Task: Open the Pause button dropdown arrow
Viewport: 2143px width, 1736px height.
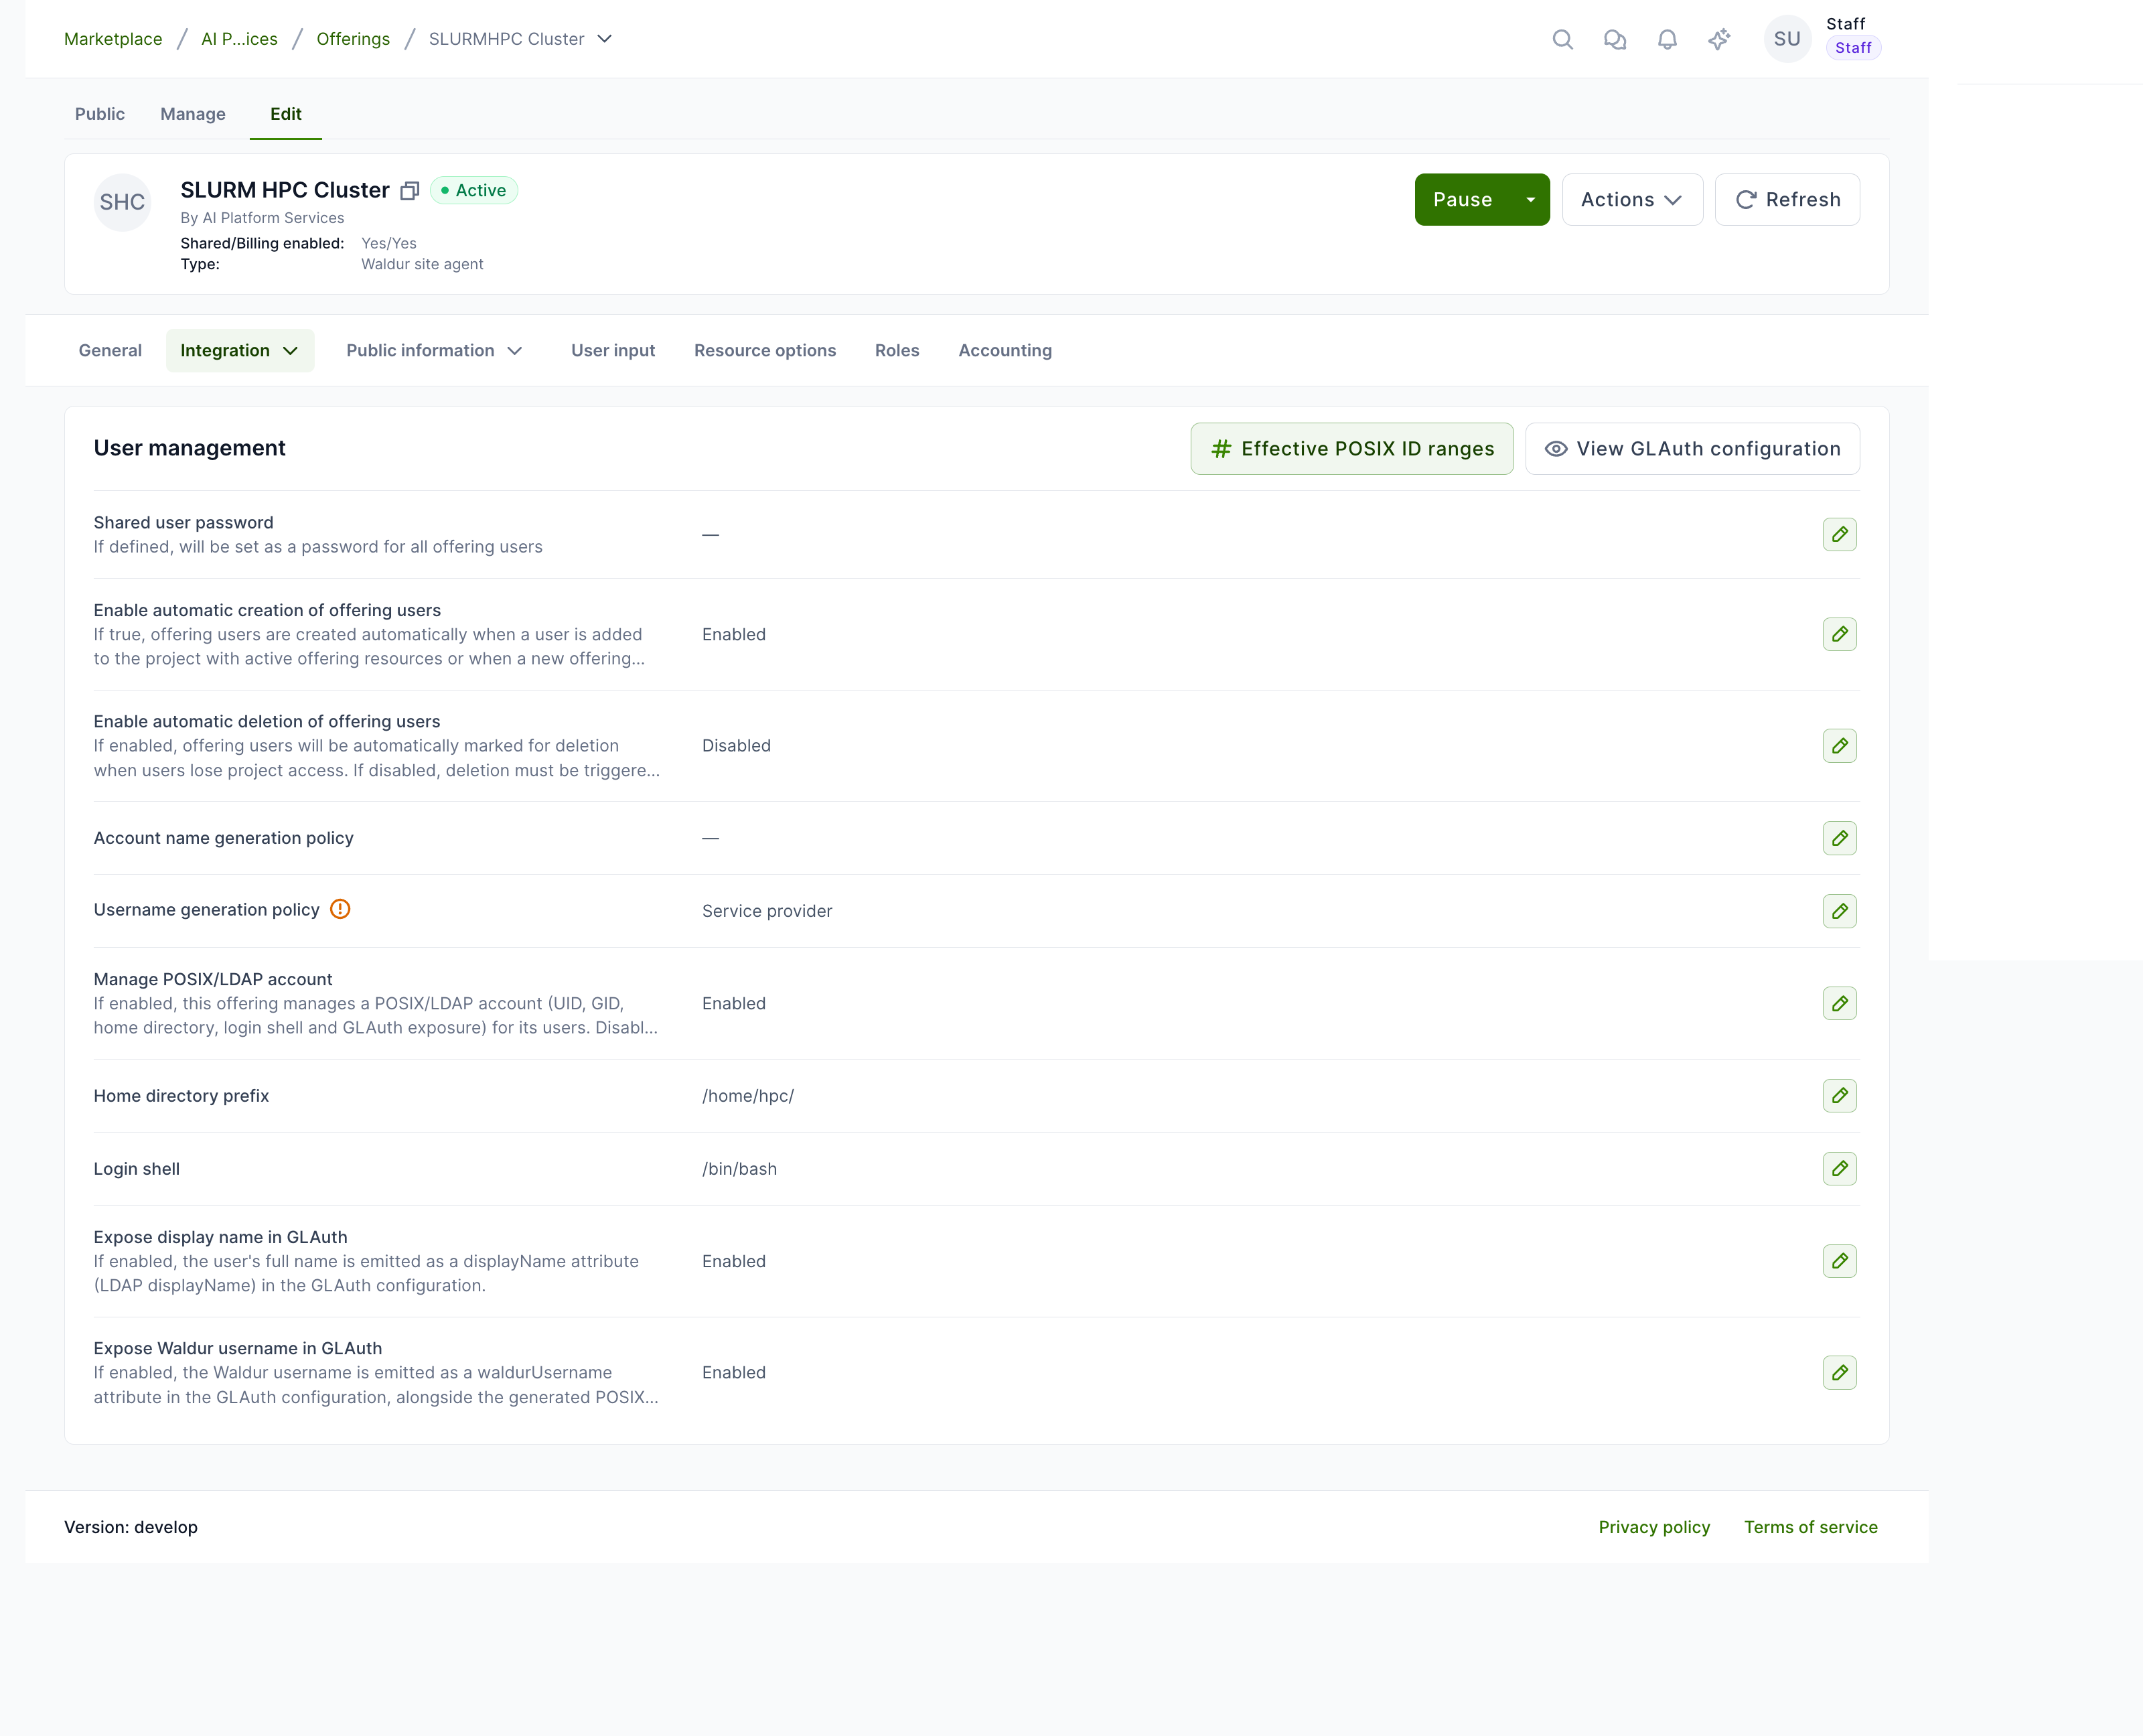Action: (x=1530, y=200)
